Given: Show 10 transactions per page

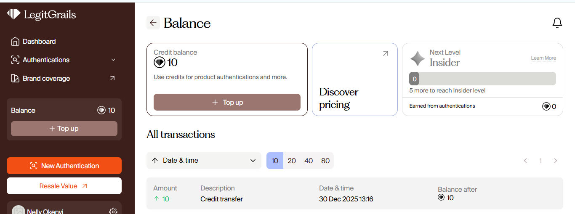Looking at the screenshot, I should pos(275,161).
